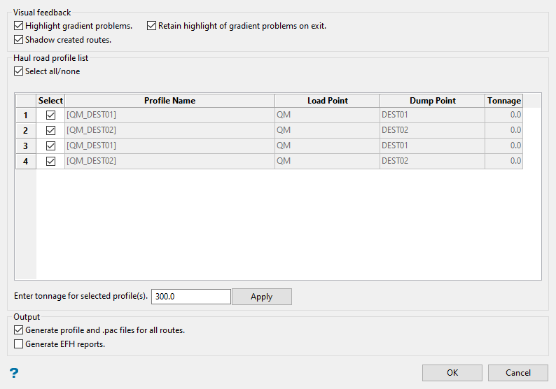Uncheck the Select box in row 3
The height and width of the screenshot is (389, 556).
click(50, 146)
